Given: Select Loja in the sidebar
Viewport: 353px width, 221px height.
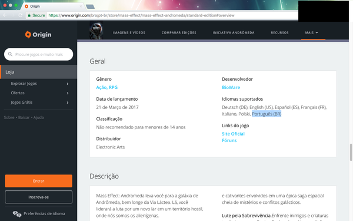Looking at the screenshot, I should [38, 72].
